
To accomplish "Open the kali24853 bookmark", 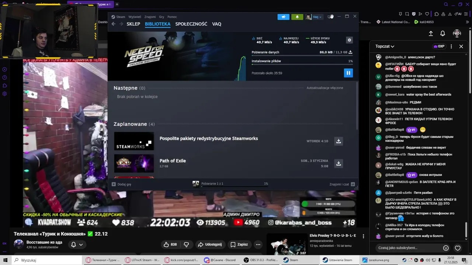I will click(424, 22).
